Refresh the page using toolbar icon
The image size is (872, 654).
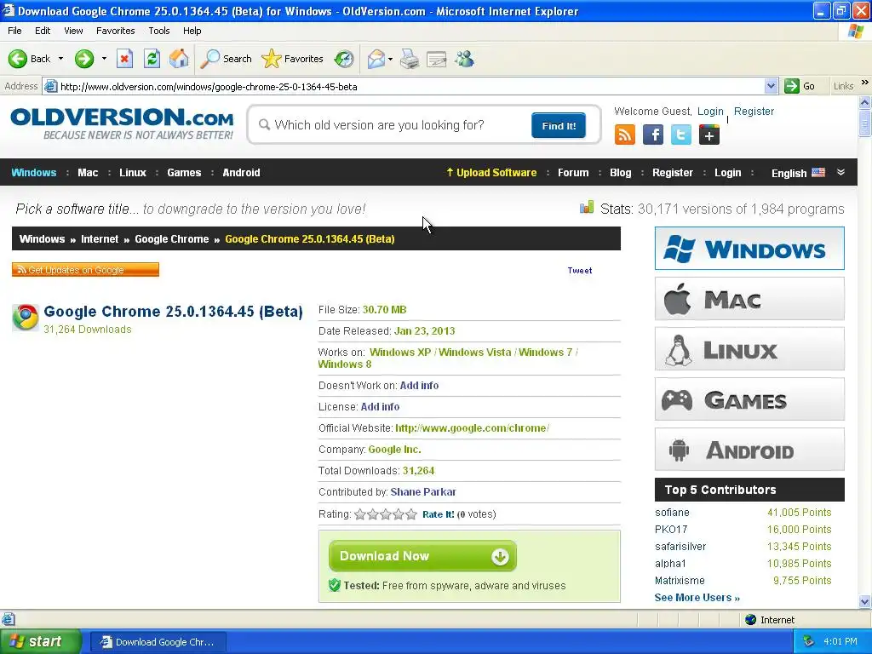tap(152, 59)
